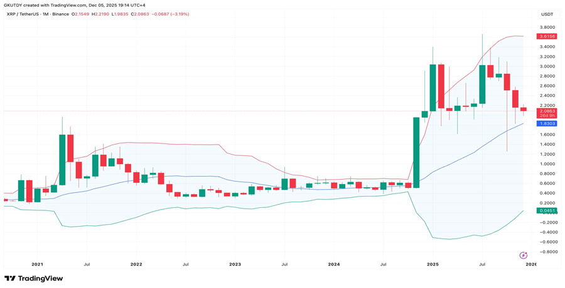Click the 2023 label on time axis
Viewport: 565px width, 288px height.
coord(235,264)
